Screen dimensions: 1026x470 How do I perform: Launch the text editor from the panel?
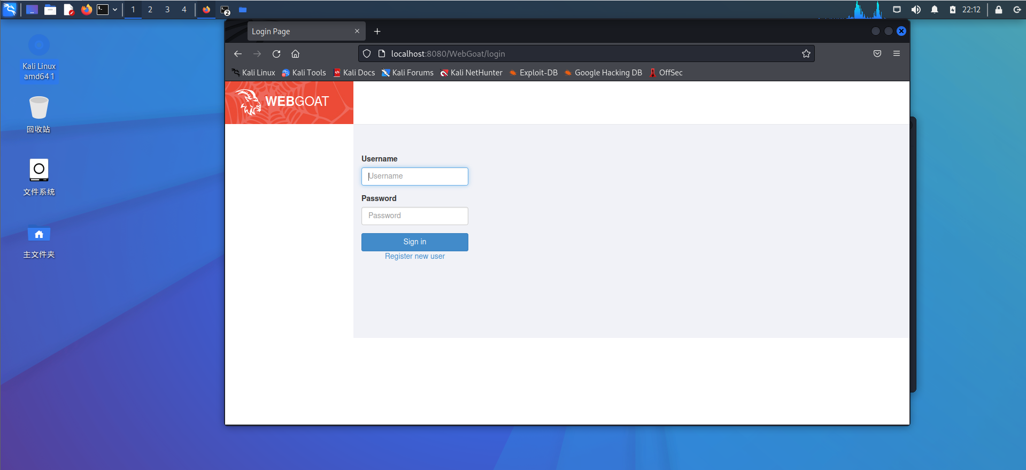point(68,10)
